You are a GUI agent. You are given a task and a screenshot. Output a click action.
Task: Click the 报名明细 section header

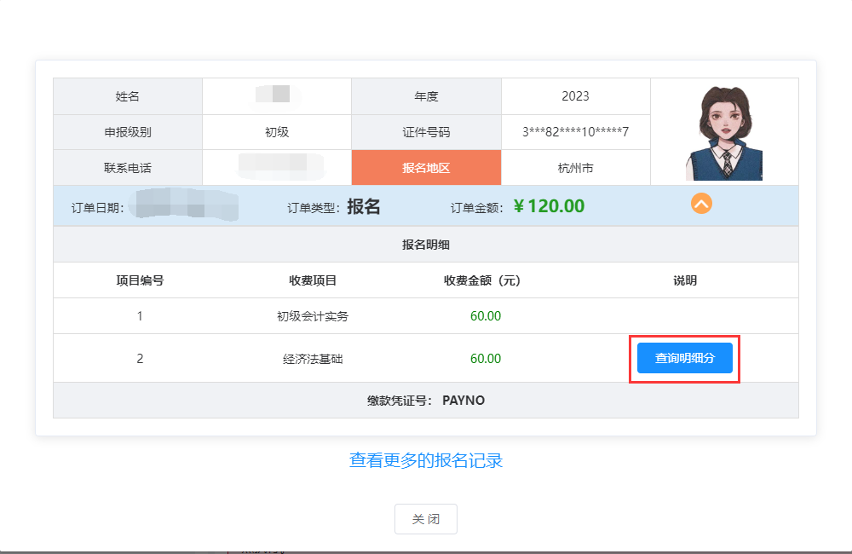[x=426, y=244]
